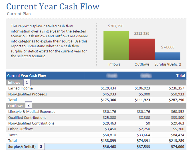Click the $50,933 Non-Qualified Proceeds total
The image size is (192, 155).
177,94
